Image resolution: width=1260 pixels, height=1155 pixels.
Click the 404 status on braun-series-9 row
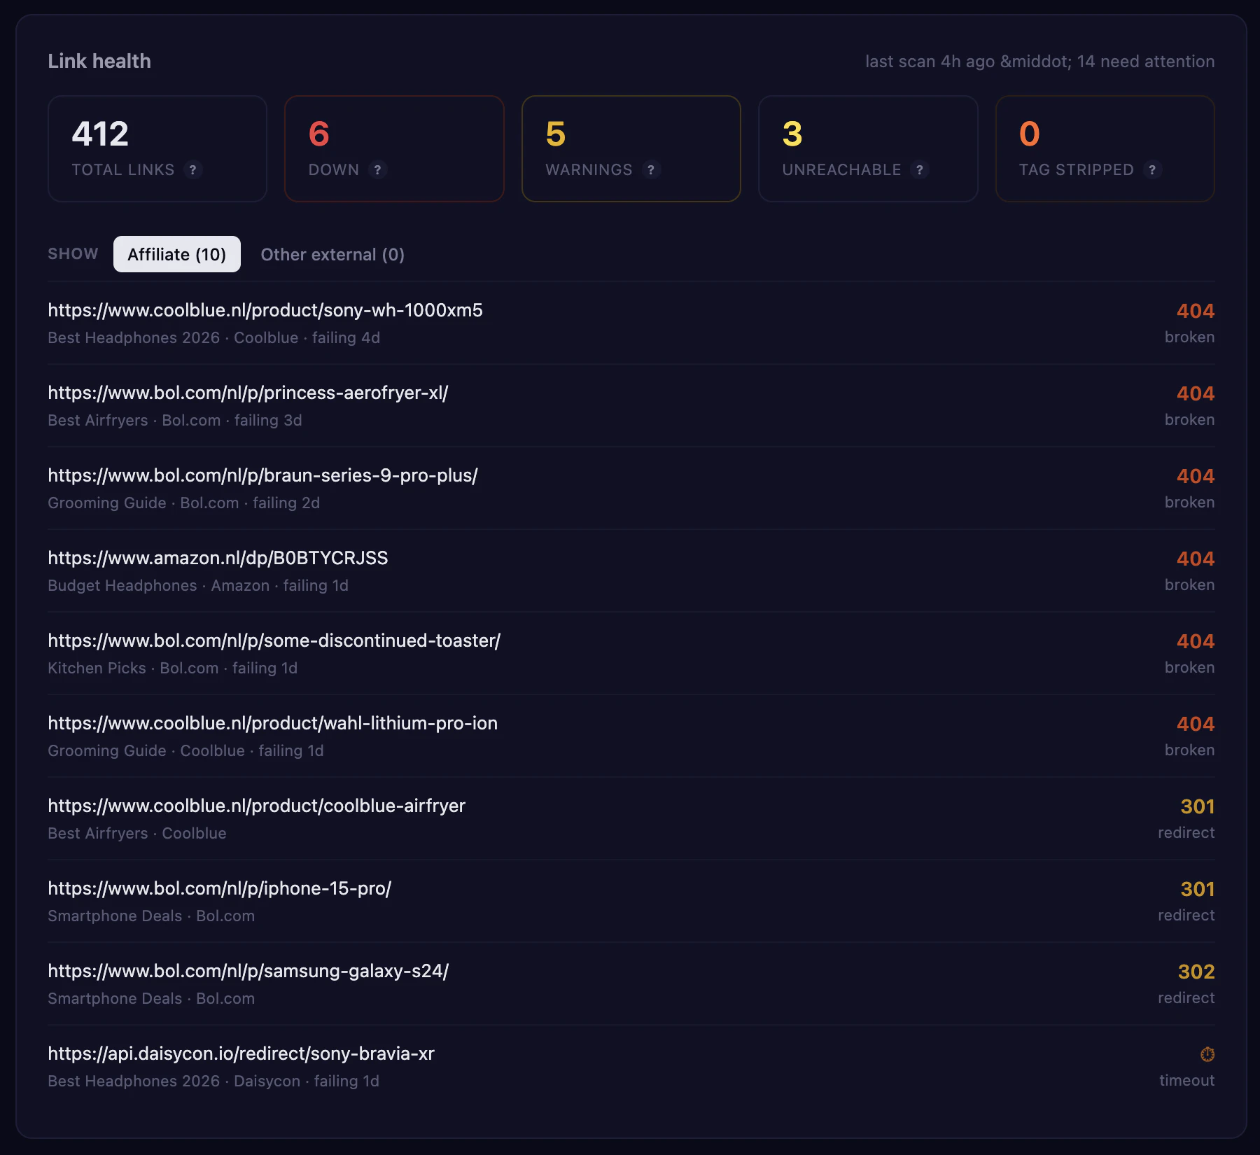tap(1196, 476)
